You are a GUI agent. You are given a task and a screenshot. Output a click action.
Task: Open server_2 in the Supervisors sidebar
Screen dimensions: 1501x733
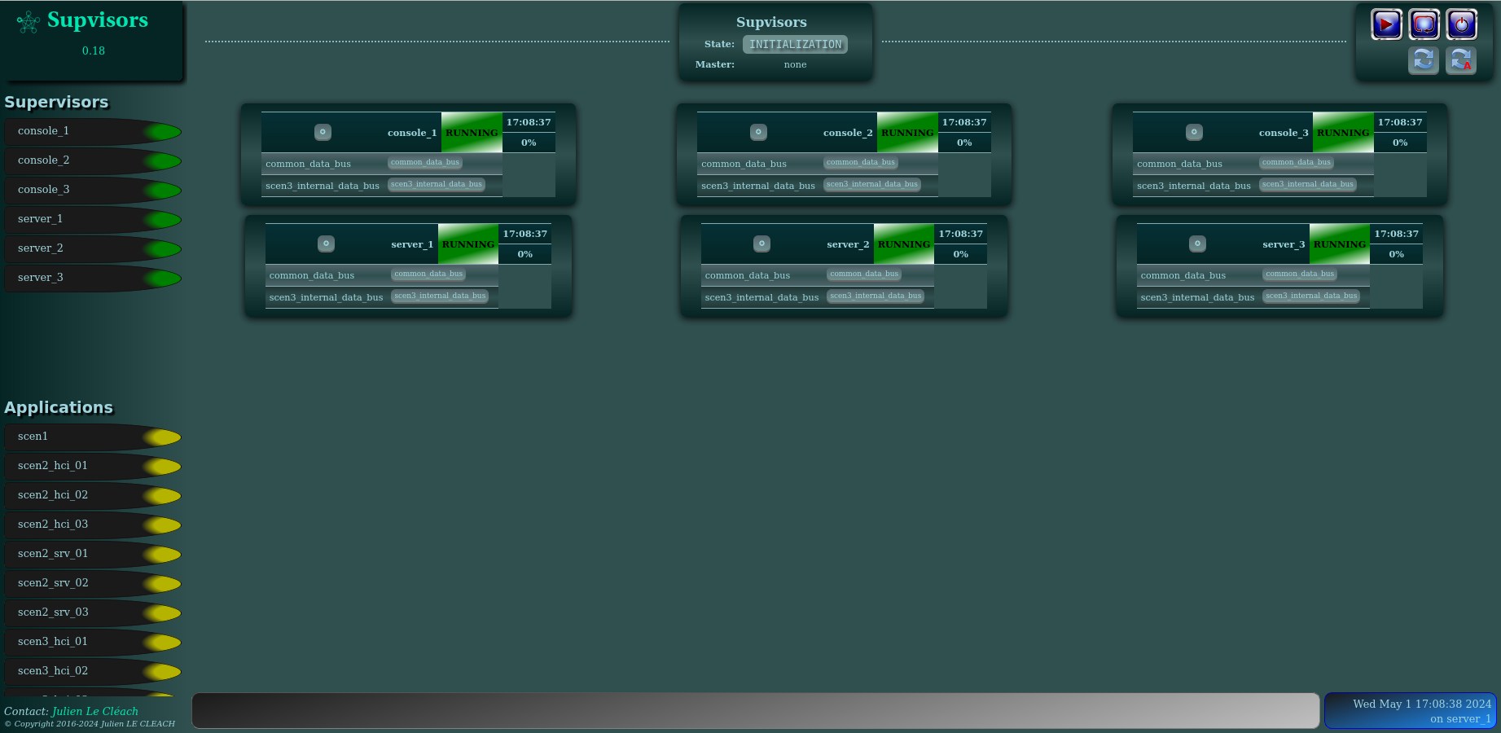tap(93, 248)
